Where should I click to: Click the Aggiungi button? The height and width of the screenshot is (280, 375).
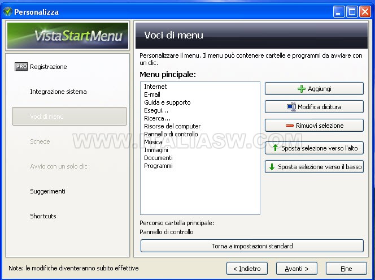click(314, 89)
